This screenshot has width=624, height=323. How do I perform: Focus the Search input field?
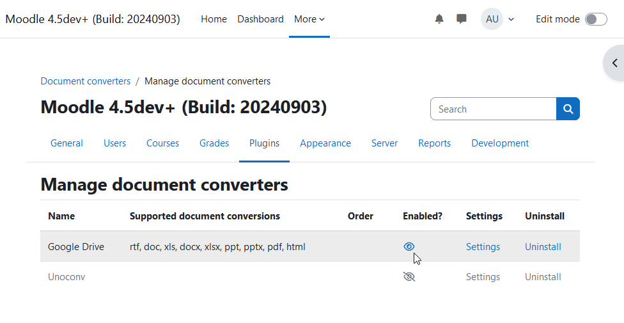click(494, 109)
